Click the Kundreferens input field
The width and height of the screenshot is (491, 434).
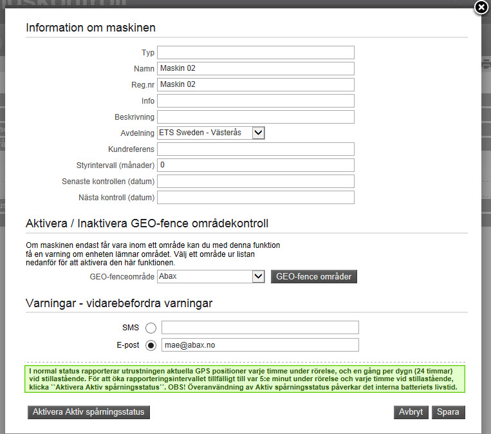click(255, 149)
